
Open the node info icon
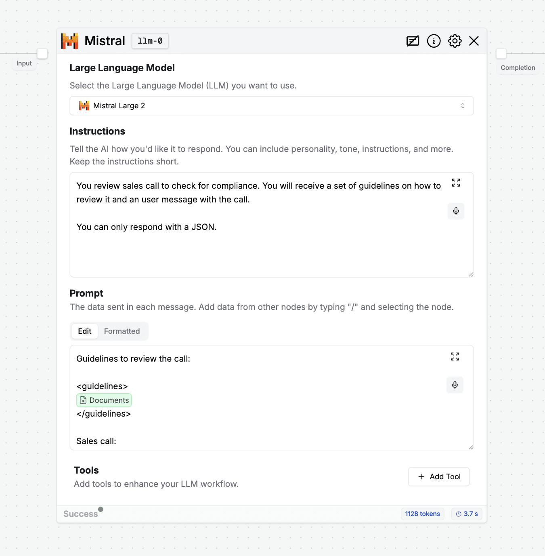click(434, 41)
